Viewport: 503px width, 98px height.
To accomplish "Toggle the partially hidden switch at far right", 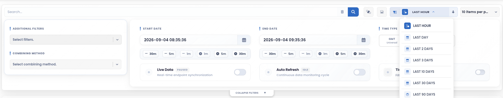I will (x=480, y=72).
